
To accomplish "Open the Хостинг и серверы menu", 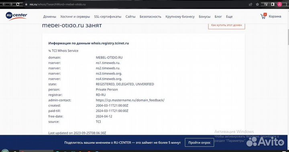I will tap(75, 16).
